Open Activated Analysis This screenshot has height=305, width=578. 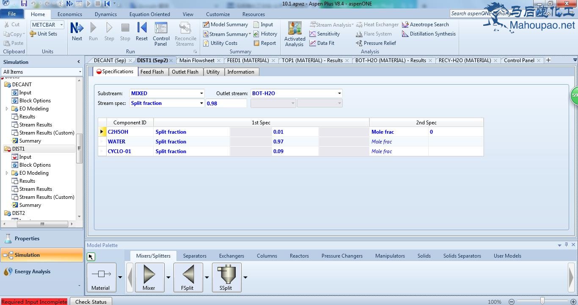click(x=295, y=34)
